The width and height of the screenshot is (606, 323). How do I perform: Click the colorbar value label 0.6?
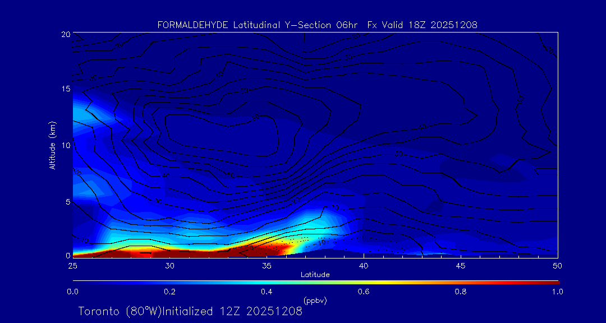tap(364, 292)
